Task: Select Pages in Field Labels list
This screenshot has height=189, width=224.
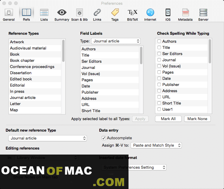Action: [110, 80]
